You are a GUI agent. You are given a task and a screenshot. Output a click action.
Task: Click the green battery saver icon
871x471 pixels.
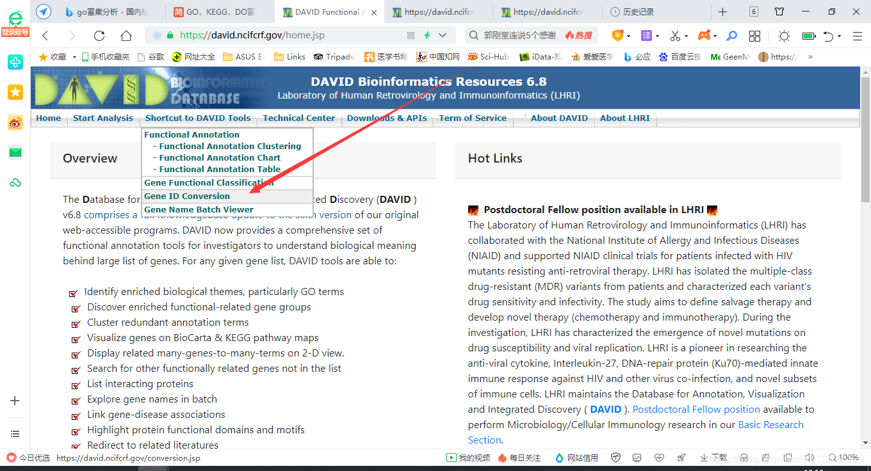coord(808,36)
